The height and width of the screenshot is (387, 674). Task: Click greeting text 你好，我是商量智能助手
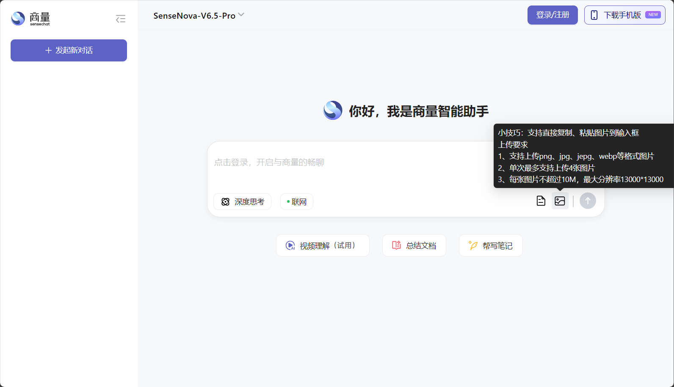418,111
